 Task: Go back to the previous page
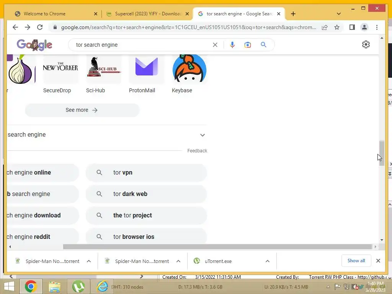[x=15, y=27]
